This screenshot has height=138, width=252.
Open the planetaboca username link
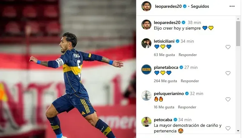pos(166,68)
